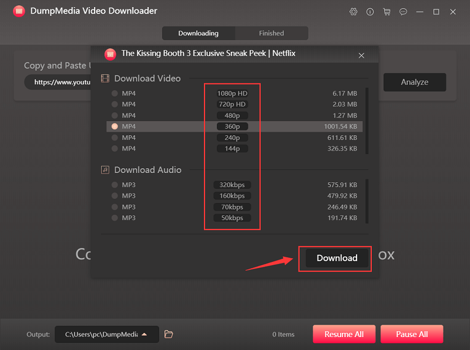Click the 611.61 KB file size

[x=343, y=138]
